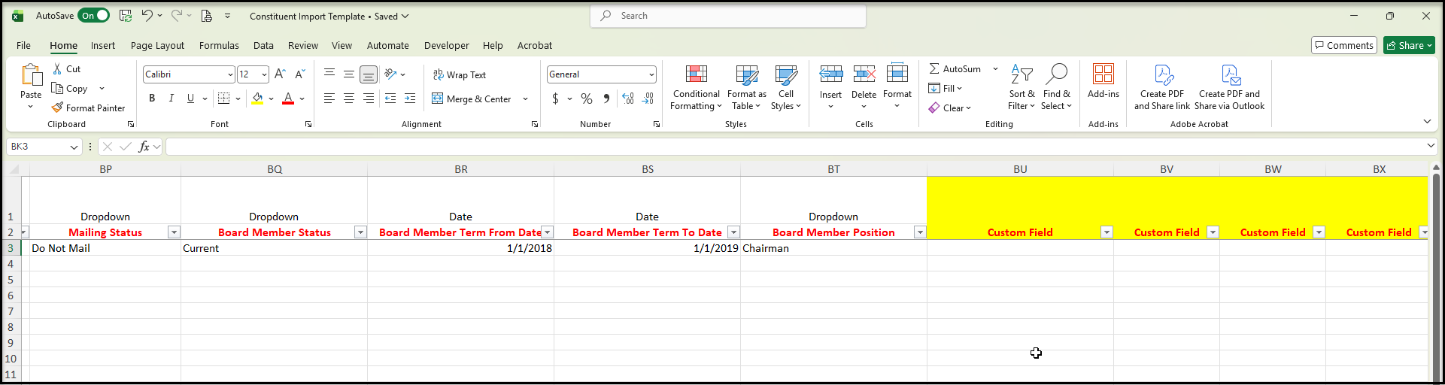Click Merge & Center button
The height and width of the screenshot is (385, 1445).
click(472, 99)
